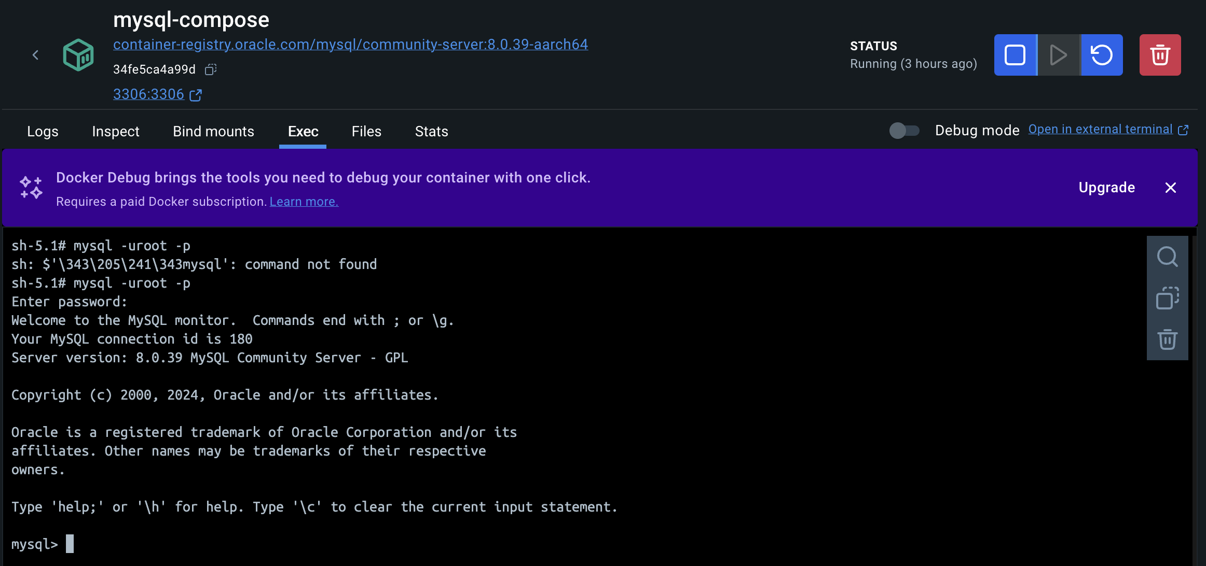Copy container ID 34fe5ca4a99d
Viewport: 1206px width, 566px height.
[x=210, y=69]
